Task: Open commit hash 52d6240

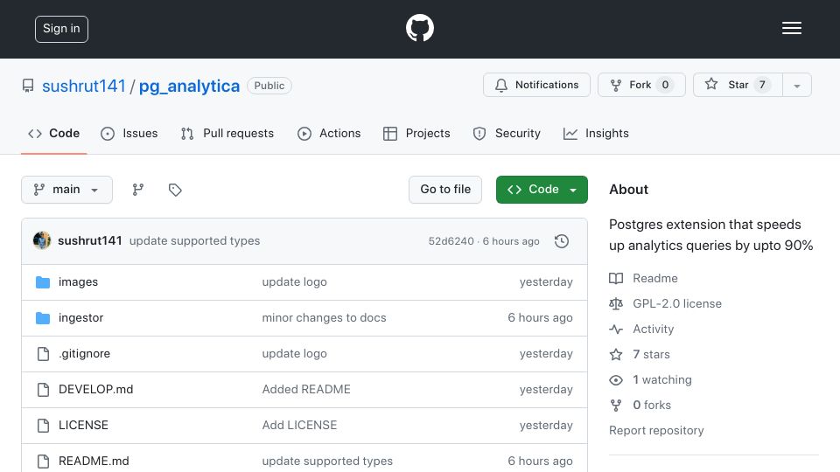Action: pos(451,241)
